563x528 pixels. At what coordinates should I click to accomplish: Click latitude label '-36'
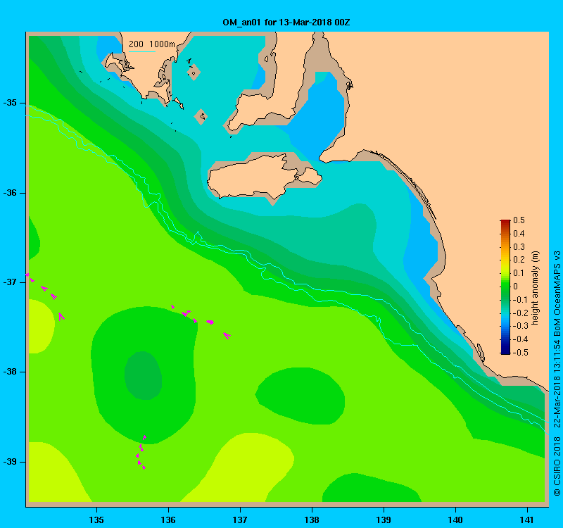click(x=10, y=193)
